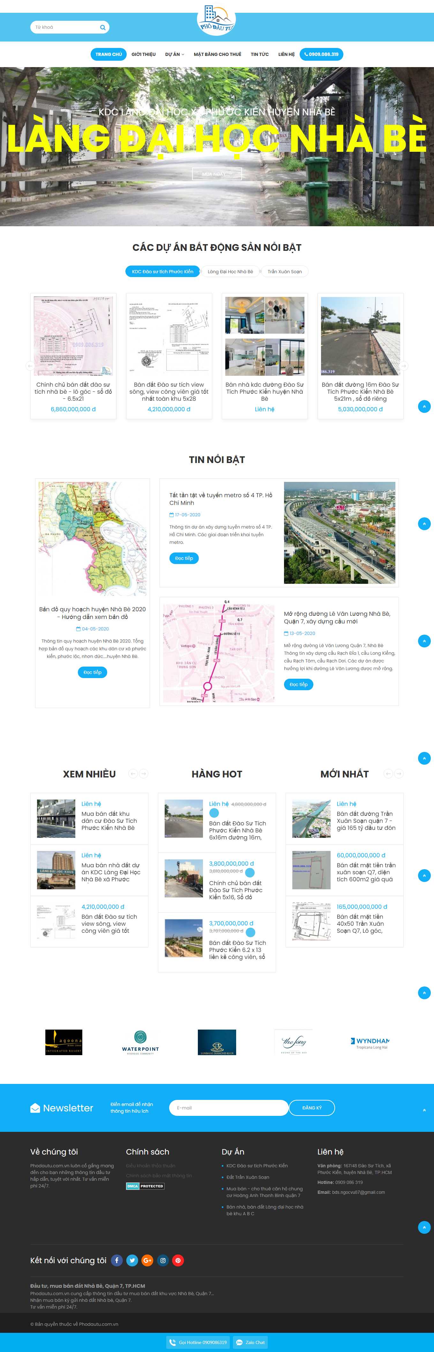This screenshot has width=434, height=1352.
Task: Open Mở rộng đường Lê Văn Lương map image
Action: (219, 653)
